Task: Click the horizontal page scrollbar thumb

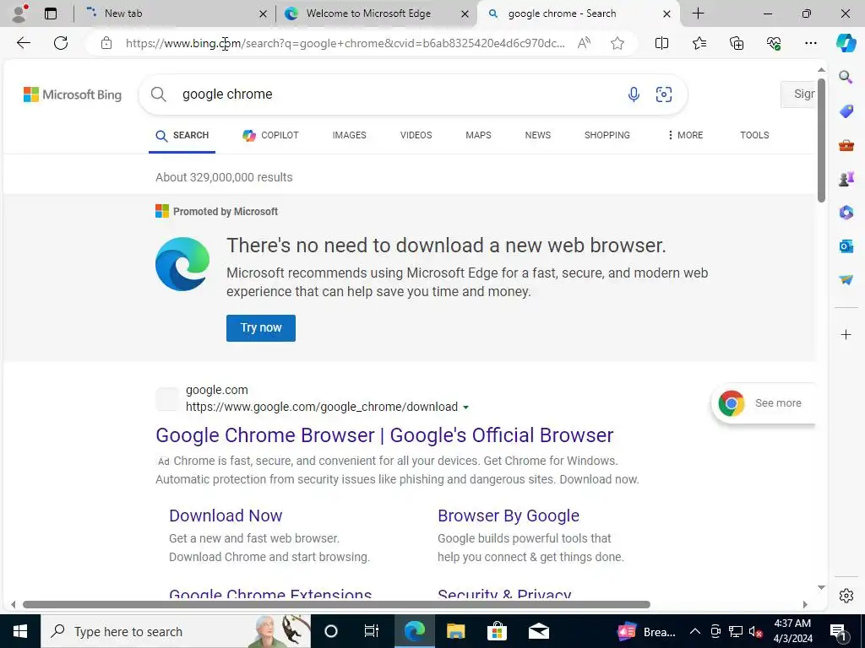Action: pyautogui.click(x=336, y=604)
